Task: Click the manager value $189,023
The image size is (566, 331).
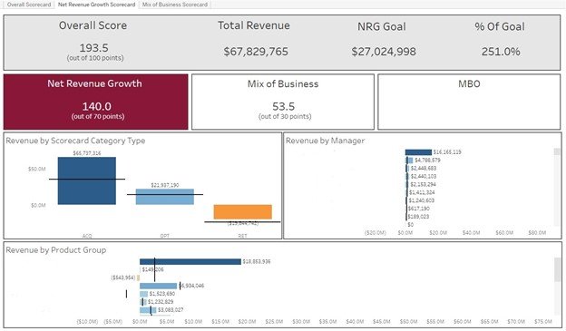Action: click(x=418, y=217)
